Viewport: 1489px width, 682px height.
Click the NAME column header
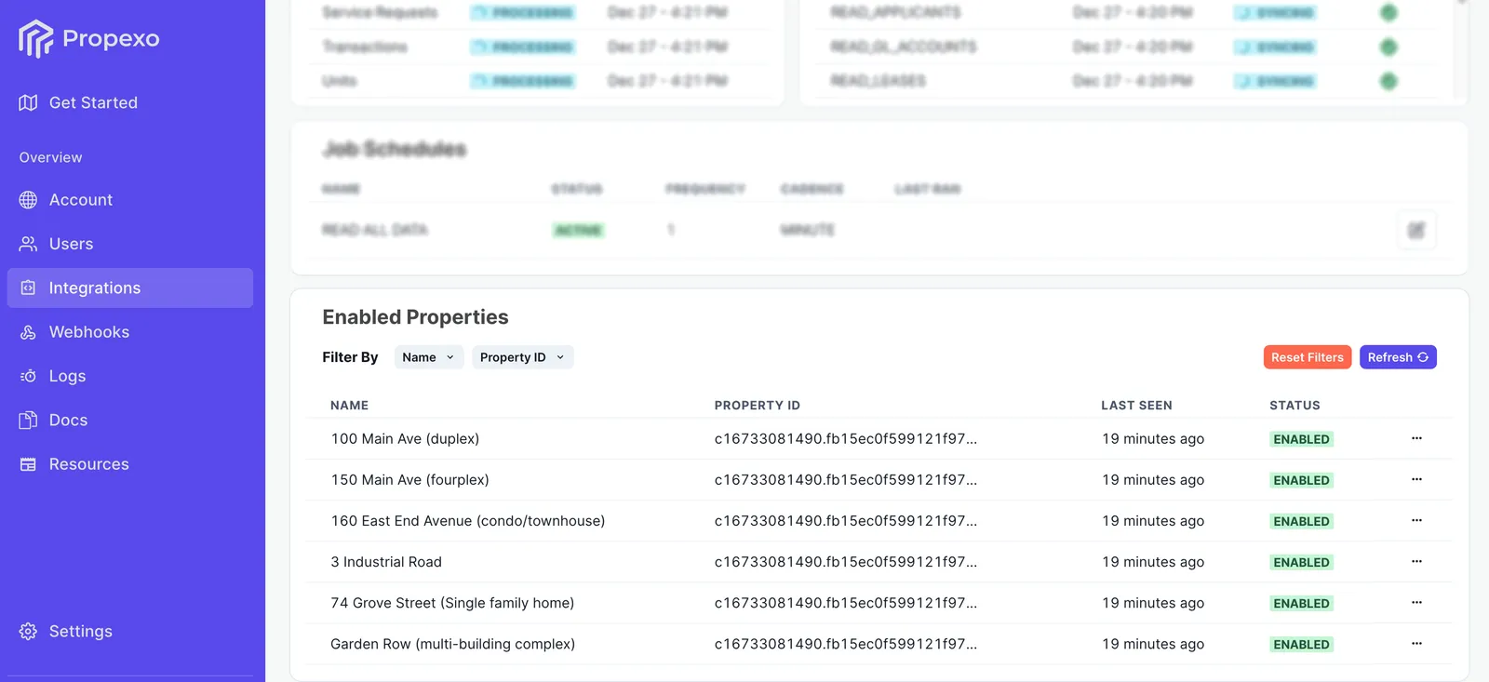349,406
